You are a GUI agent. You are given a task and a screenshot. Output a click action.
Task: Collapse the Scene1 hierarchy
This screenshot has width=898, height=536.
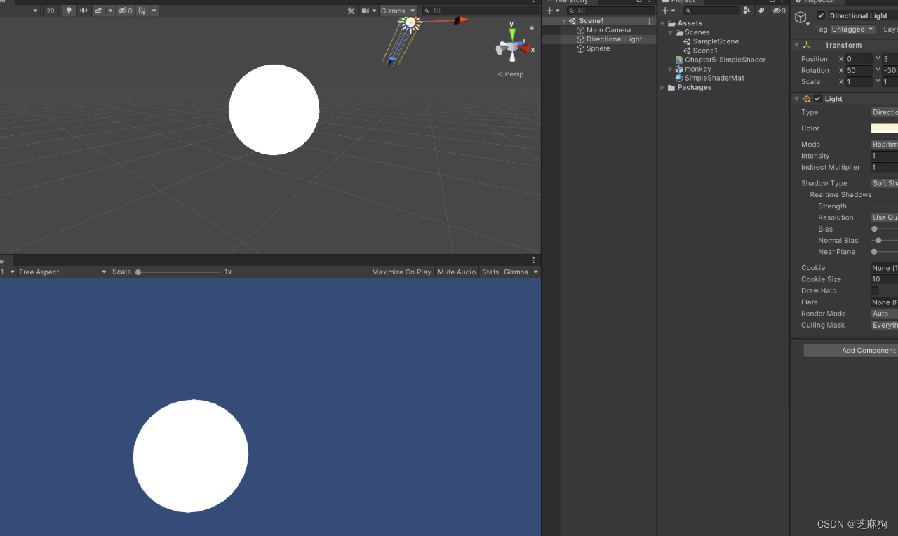[563, 20]
